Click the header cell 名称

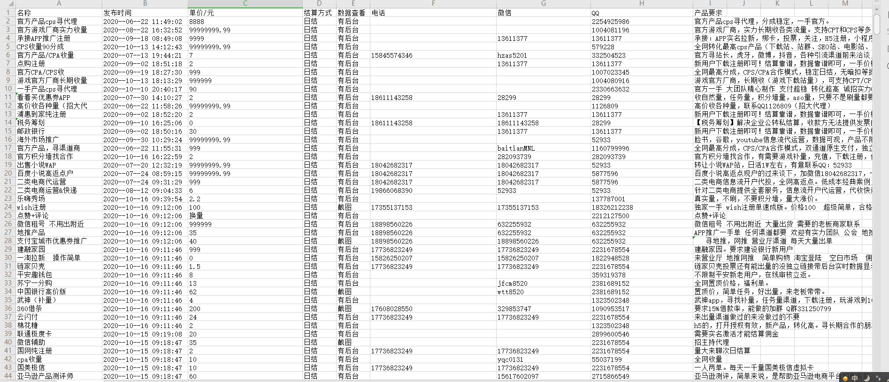pos(59,13)
